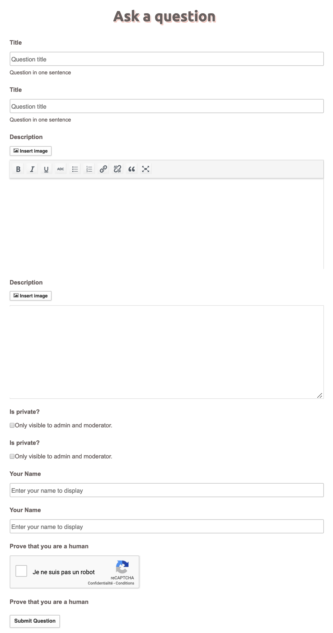Click the first 'Question in one sentence' hint

click(x=40, y=72)
